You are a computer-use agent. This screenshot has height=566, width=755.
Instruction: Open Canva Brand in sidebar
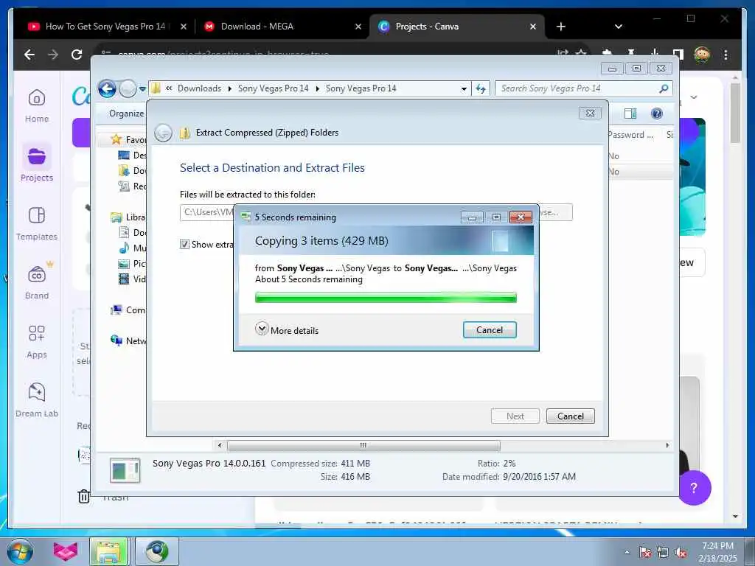(37, 282)
